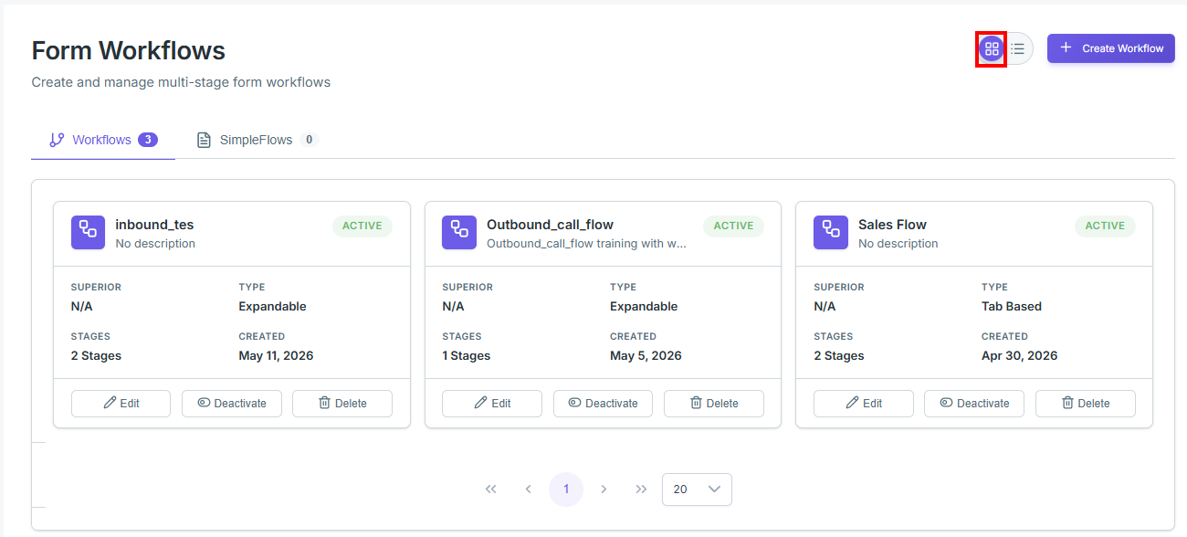Click the SimpleFlows count badge 0
This screenshot has width=1187, height=537.
pyautogui.click(x=309, y=140)
